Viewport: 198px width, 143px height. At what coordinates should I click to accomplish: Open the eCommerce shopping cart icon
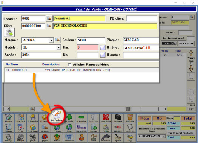tap(69, 138)
